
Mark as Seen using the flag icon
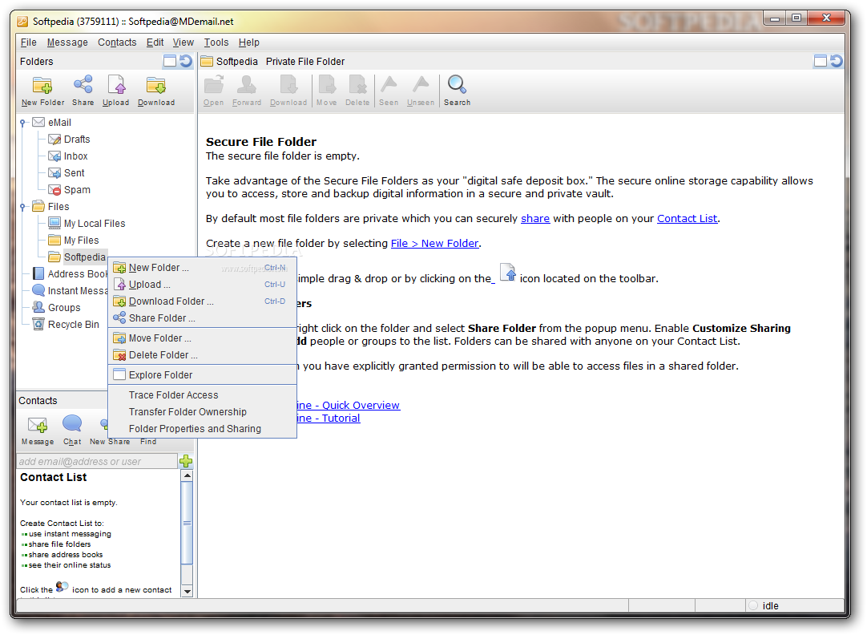[x=389, y=84]
